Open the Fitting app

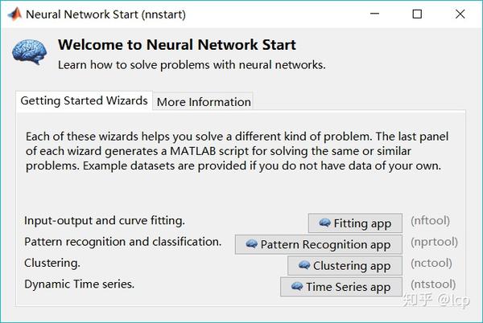[x=355, y=223]
